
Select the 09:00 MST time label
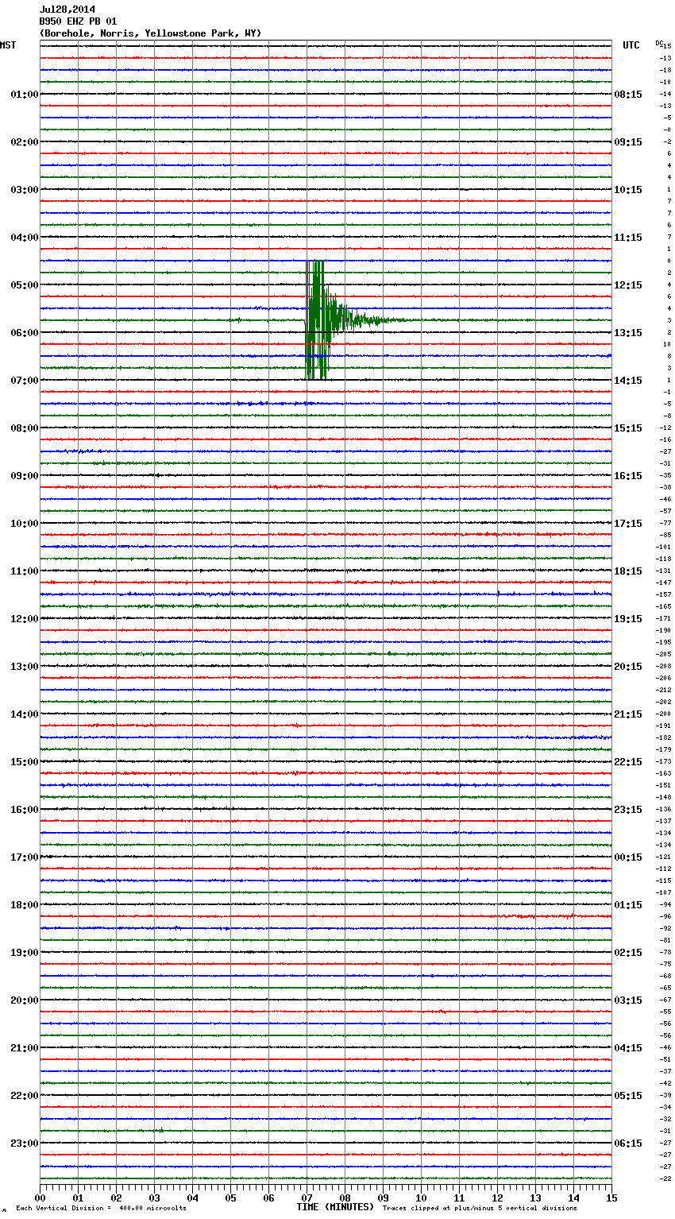click(24, 476)
